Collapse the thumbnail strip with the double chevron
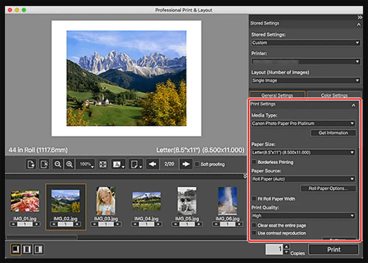The image size is (368, 263). click(x=245, y=176)
